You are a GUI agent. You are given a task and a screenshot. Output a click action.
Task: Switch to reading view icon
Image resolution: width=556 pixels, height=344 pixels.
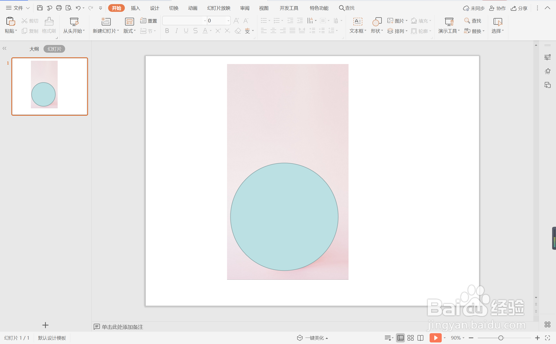[x=421, y=338]
